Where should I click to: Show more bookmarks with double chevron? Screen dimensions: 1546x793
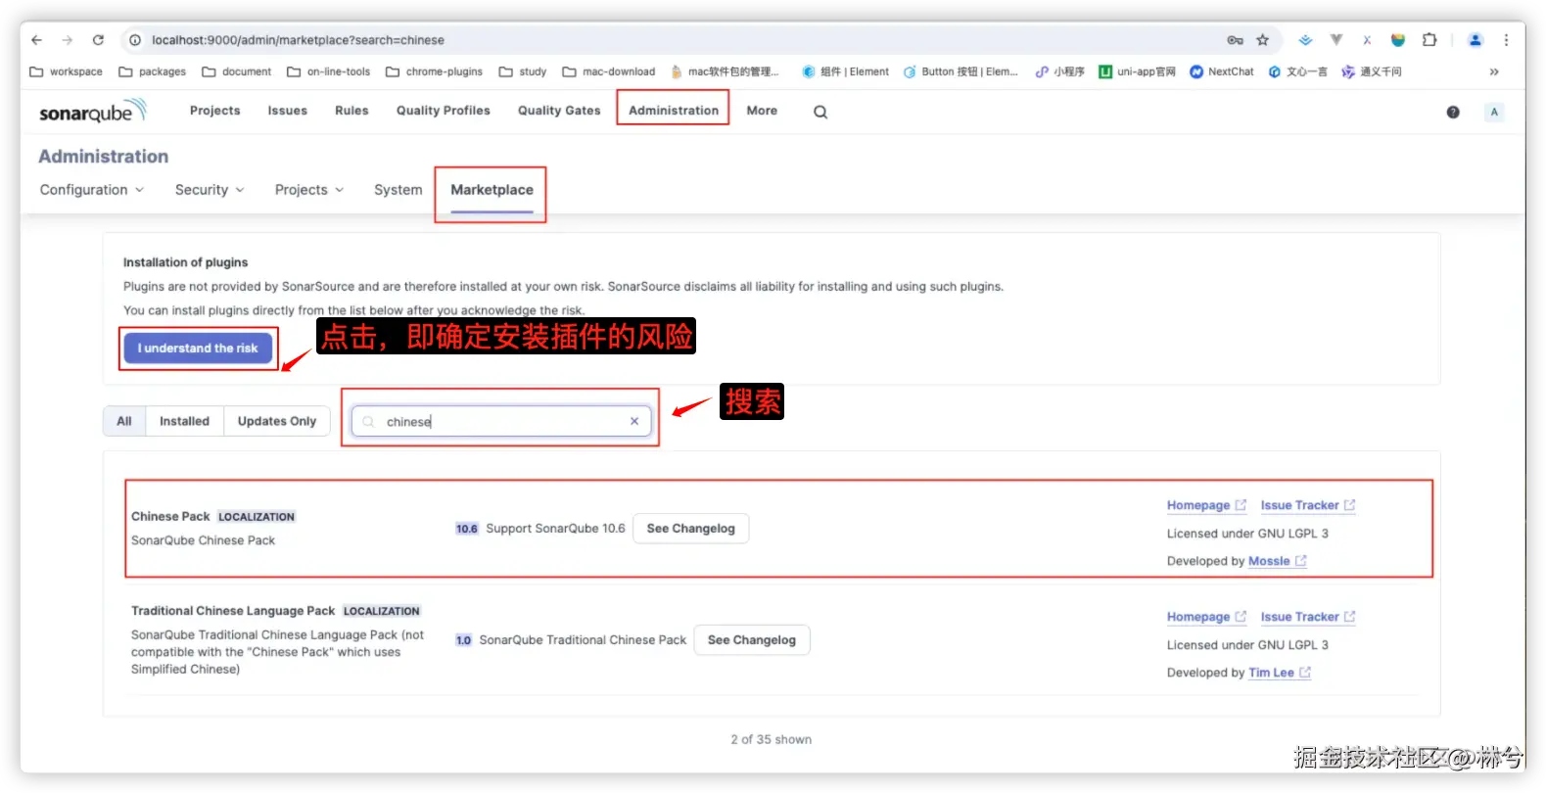pyautogui.click(x=1494, y=71)
